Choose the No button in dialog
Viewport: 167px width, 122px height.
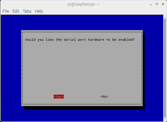coord(104,96)
